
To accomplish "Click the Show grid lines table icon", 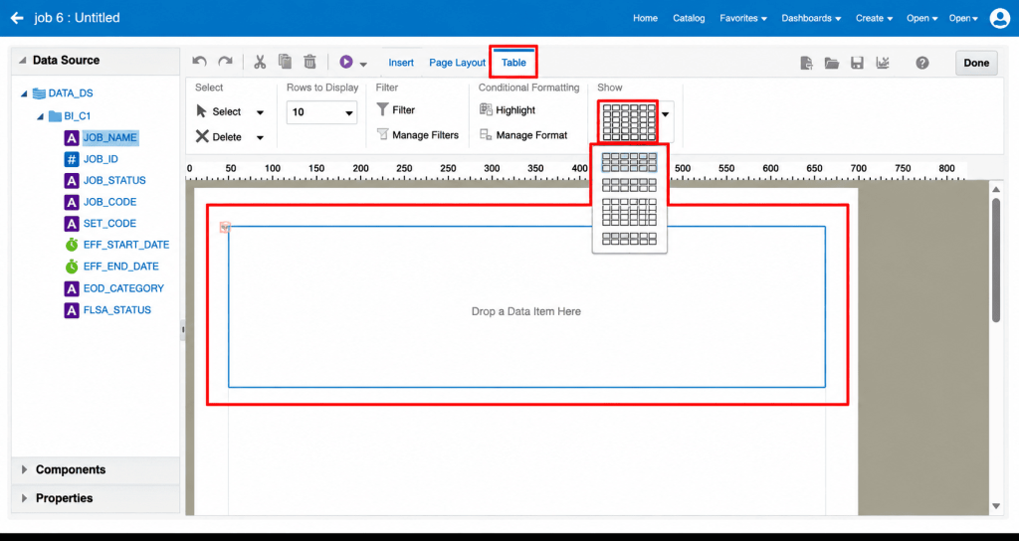I will point(629,121).
